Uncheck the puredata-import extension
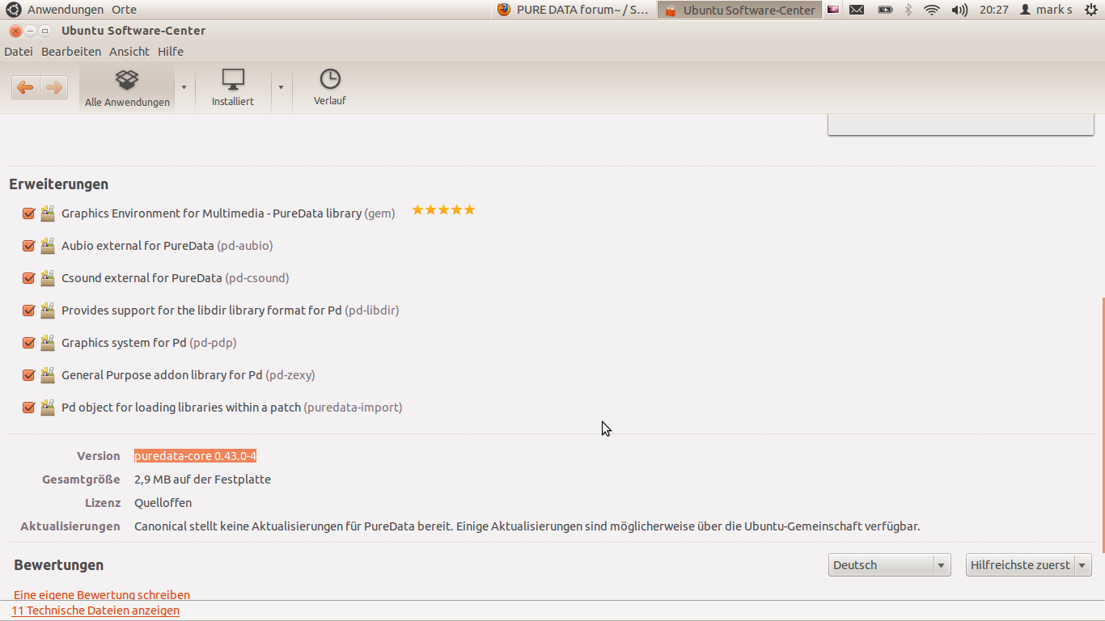This screenshot has width=1105, height=621. 28,408
